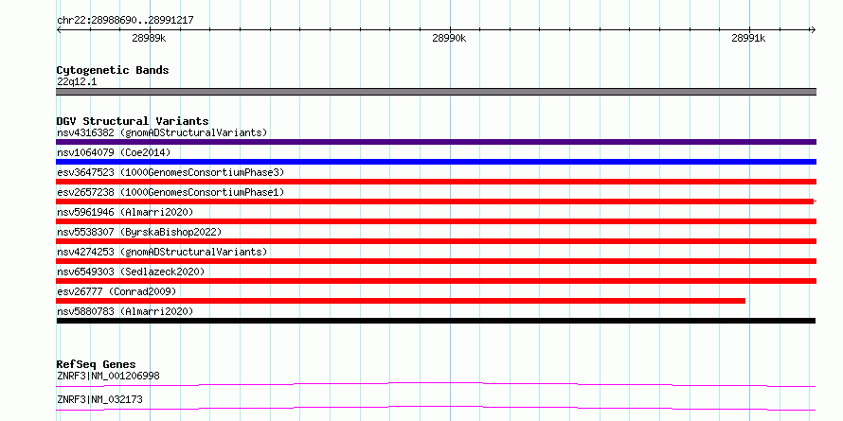Select the red esv3647523 variant bar
The height and width of the screenshot is (421, 843).
pos(436,182)
